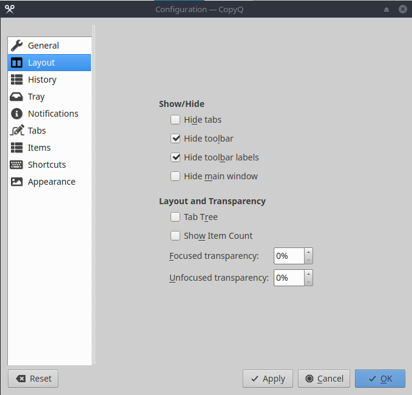
Task: Click the Focused transparency value field
Action: coord(289,256)
